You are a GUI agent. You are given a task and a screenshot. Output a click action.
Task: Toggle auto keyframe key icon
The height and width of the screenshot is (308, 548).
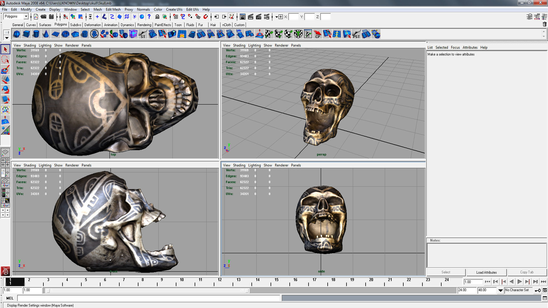pos(537,290)
